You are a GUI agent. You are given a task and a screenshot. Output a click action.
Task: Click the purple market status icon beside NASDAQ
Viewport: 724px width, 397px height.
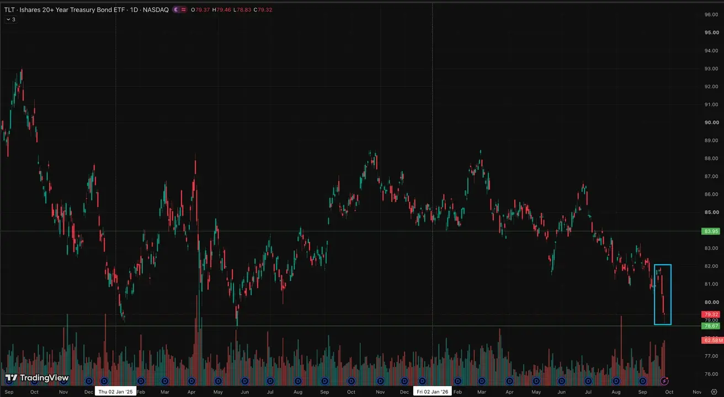pyautogui.click(x=177, y=10)
